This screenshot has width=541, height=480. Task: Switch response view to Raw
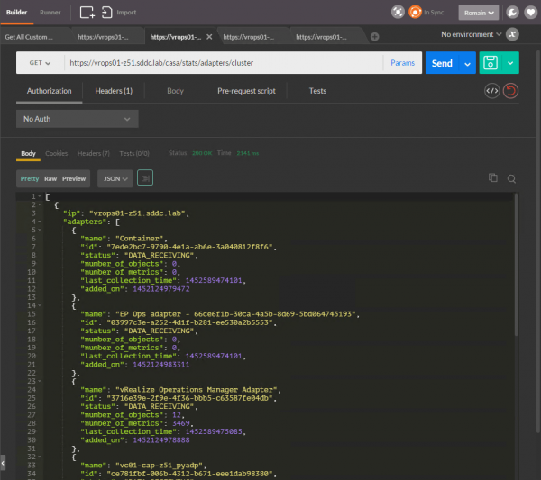[50, 178]
